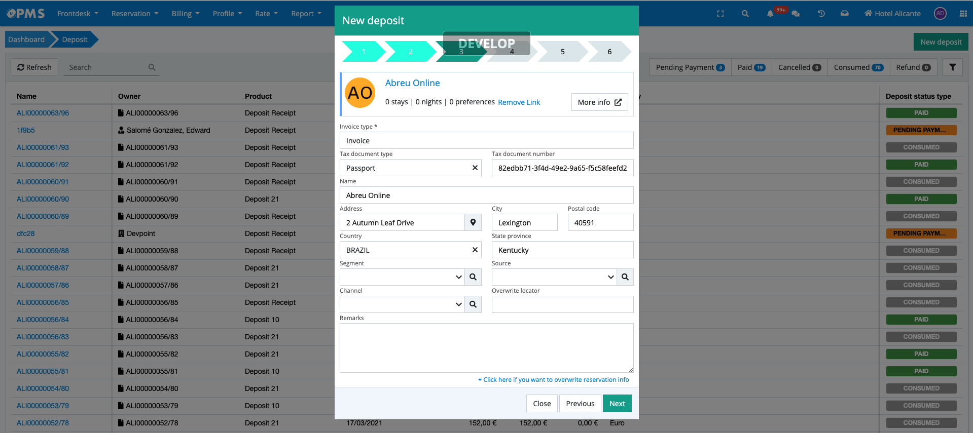
Task: Select the Pending Payment tab
Action: click(690, 67)
